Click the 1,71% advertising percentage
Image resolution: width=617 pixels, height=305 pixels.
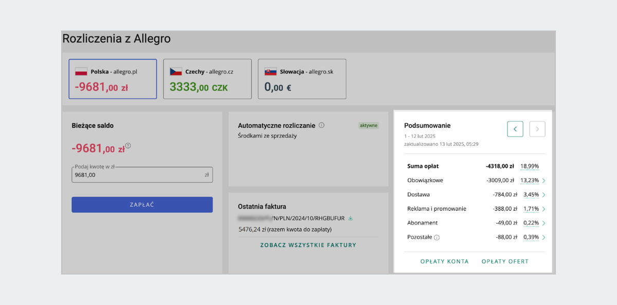click(531, 208)
